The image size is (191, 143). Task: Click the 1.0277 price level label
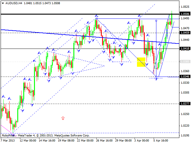(x=185, y=104)
